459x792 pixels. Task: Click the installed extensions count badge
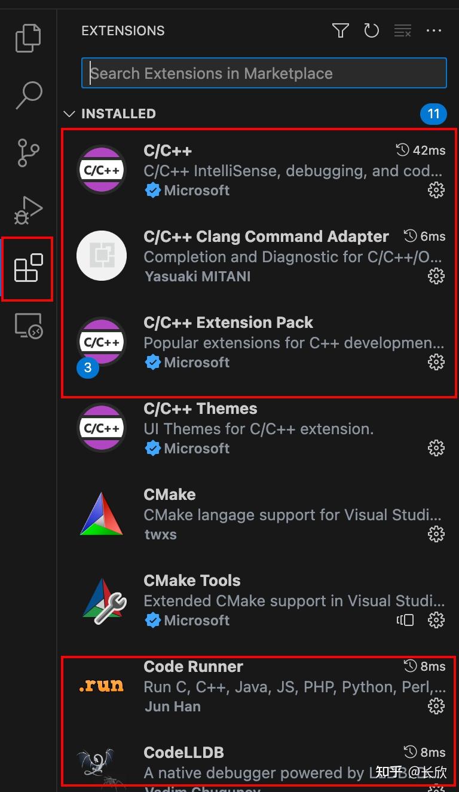pos(434,113)
